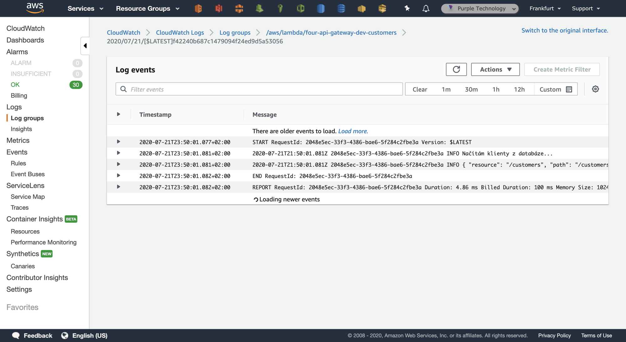Viewport: 626px width, 342px height.
Task: Click the AWS logo home icon
Action: coord(35,8)
